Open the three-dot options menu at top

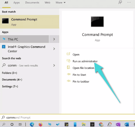129,2
